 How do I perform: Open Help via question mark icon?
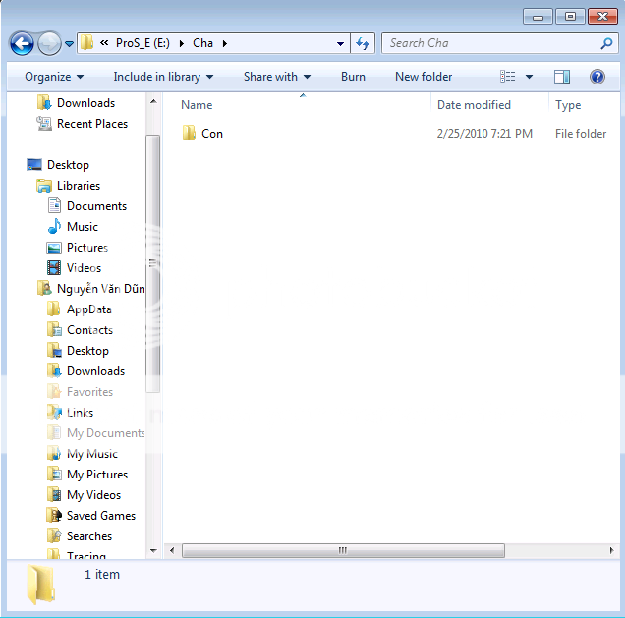(x=597, y=77)
